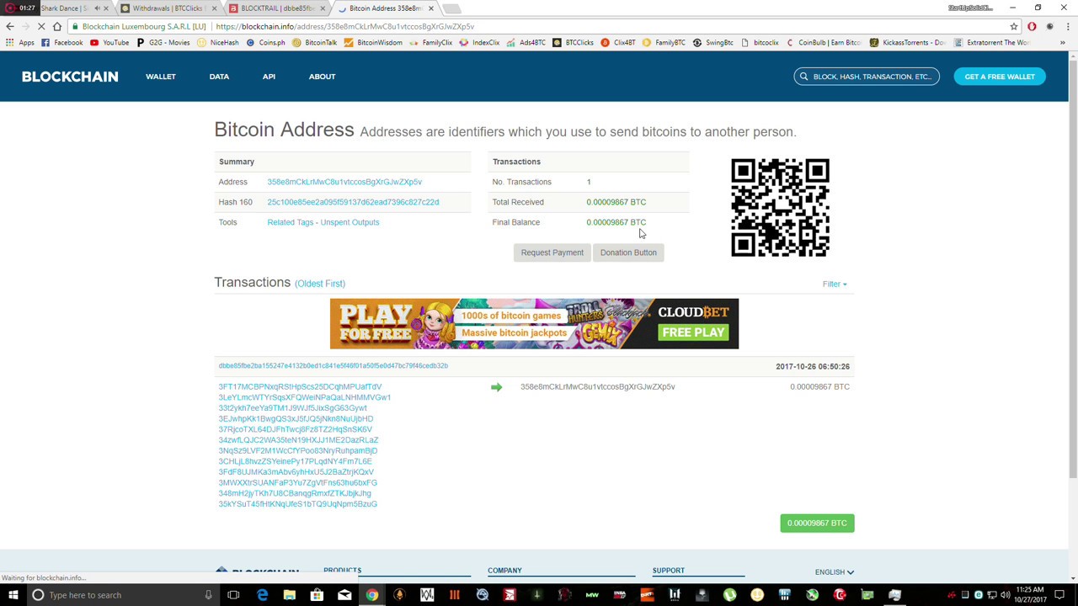Open the BitcoinTalk bookmark
This screenshot has width=1078, height=606.
(315, 43)
